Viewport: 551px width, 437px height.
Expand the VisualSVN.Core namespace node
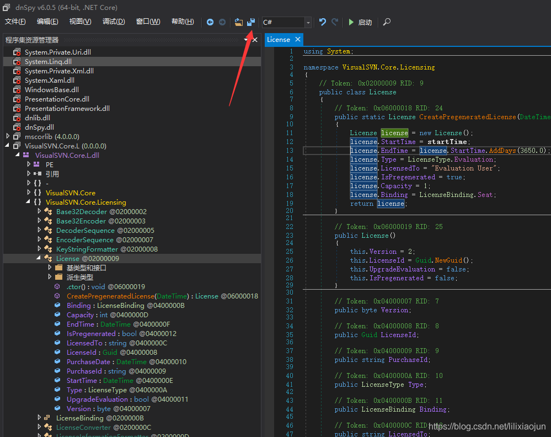(29, 193)
